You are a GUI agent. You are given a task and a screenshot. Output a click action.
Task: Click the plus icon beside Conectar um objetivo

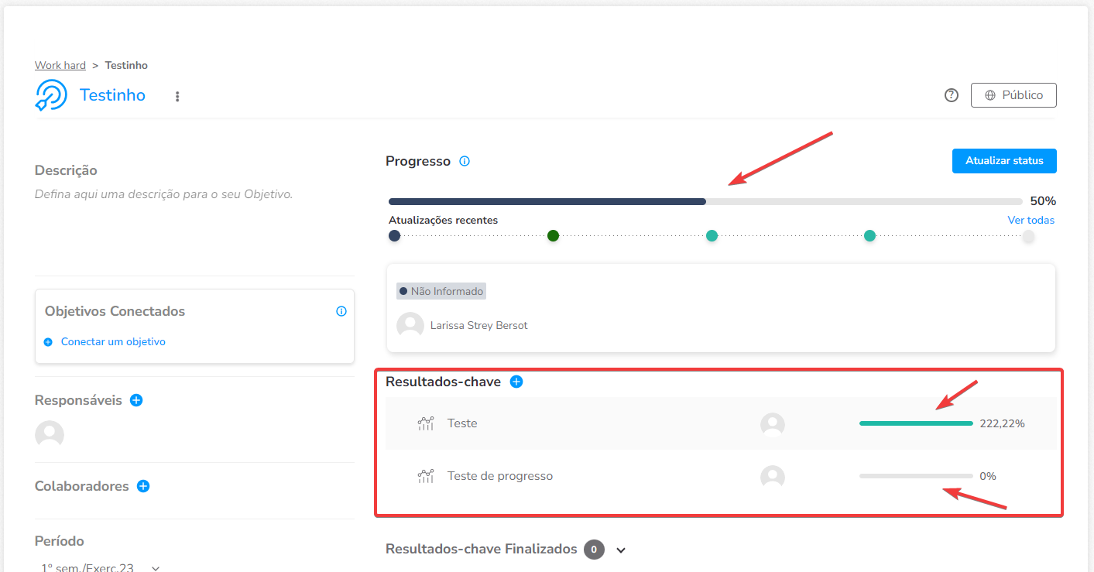[x=48, y=342]
